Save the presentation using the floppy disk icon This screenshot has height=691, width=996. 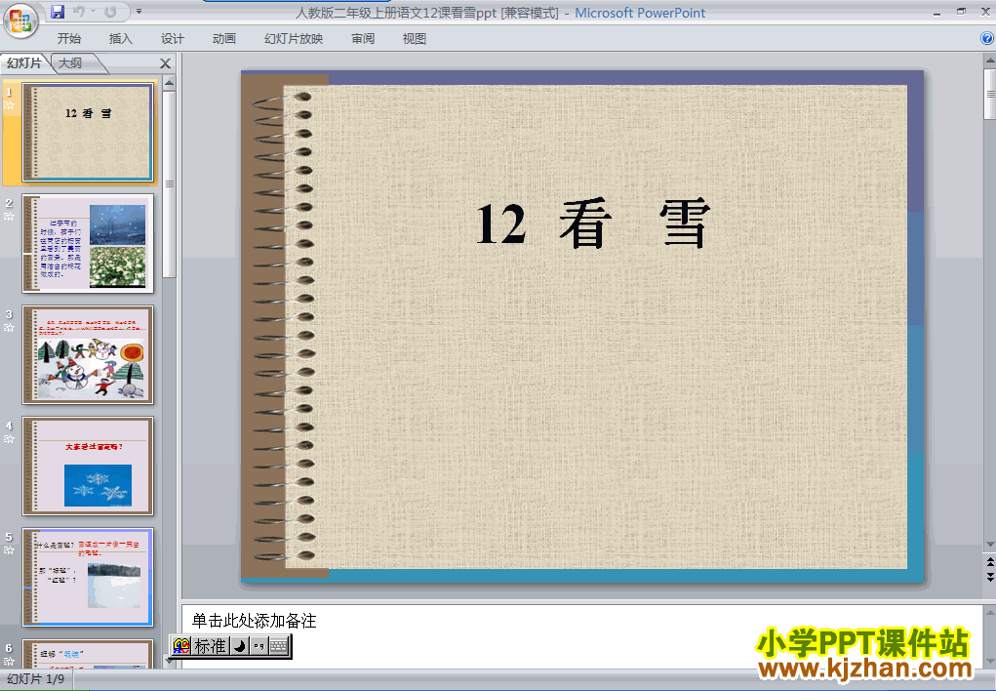[x=58, y=12]
